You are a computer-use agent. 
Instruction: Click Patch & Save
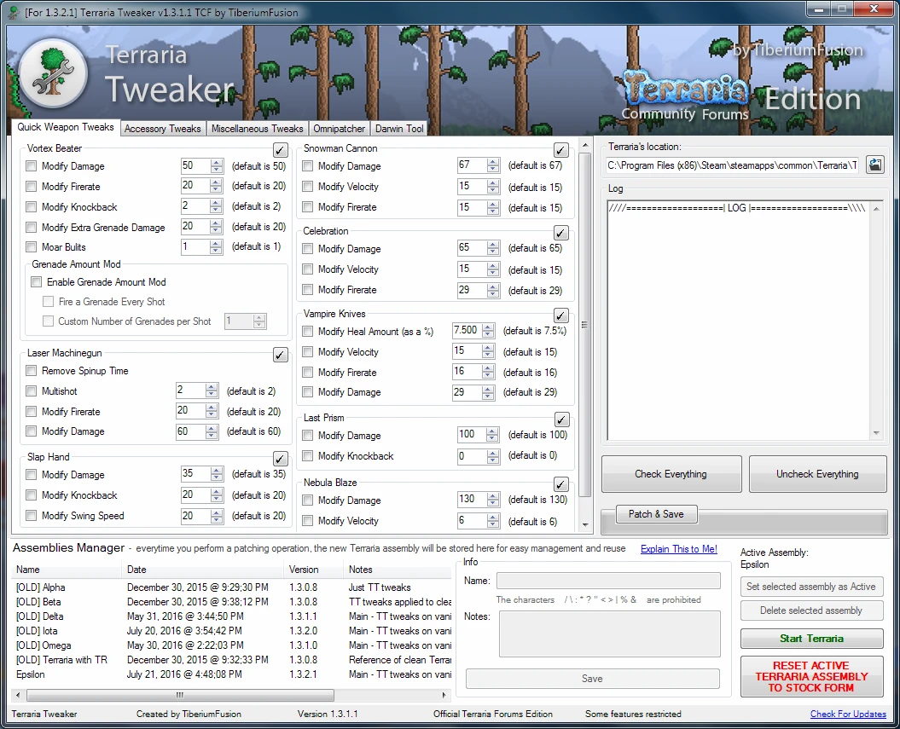[656, 513]
